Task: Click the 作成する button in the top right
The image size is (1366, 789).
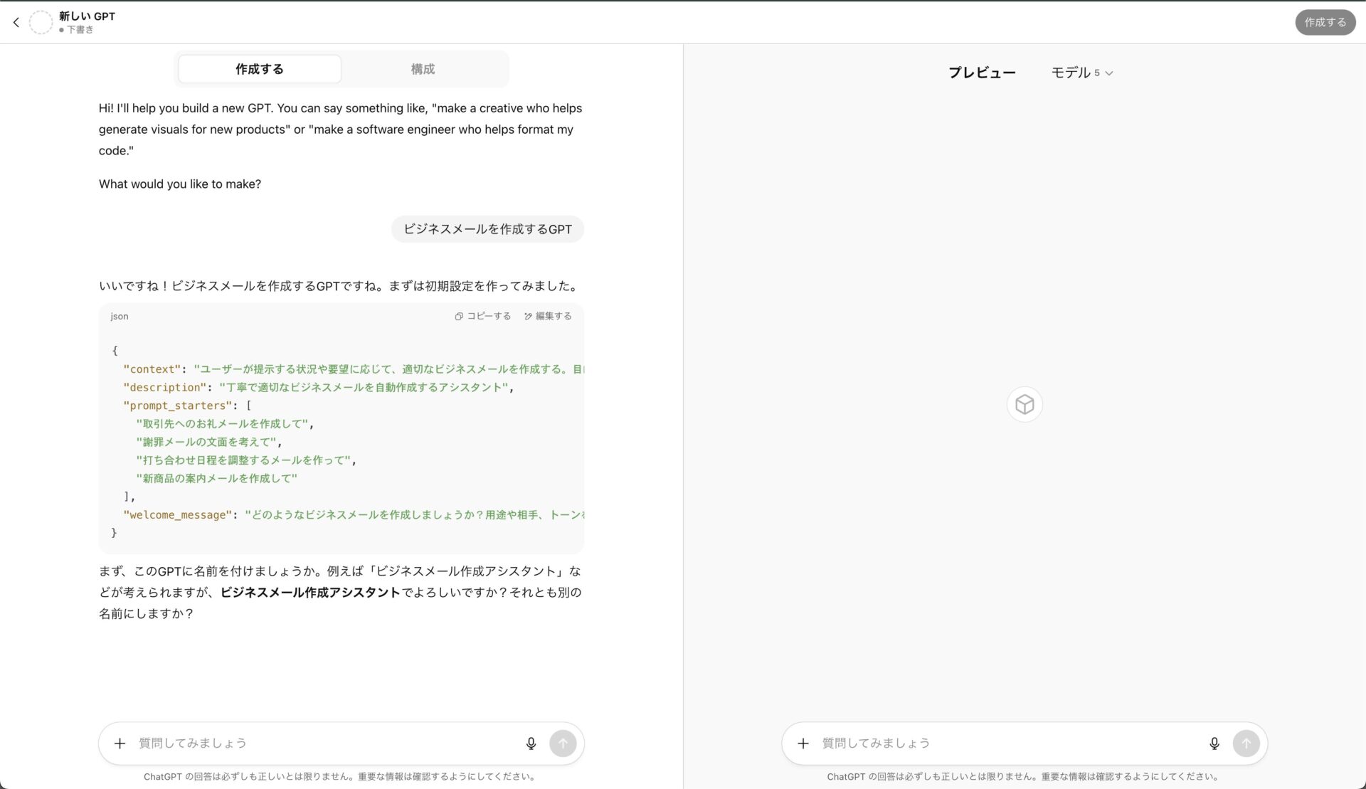Action: tap(1324, 22)
